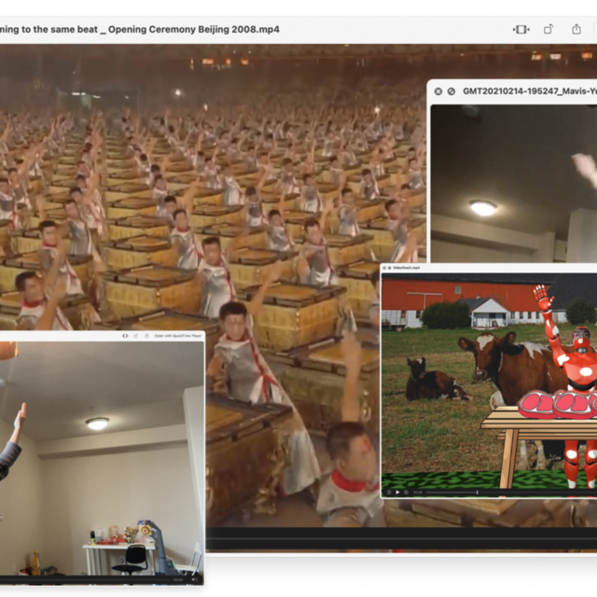Image resolution: width=597 pixels, height=597 pixels.
Task: Click the markup/view icon in bottom-left preview toolbar
Action: click(126, 336)
